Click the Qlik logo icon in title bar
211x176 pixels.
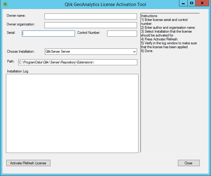tap(5, 4)
